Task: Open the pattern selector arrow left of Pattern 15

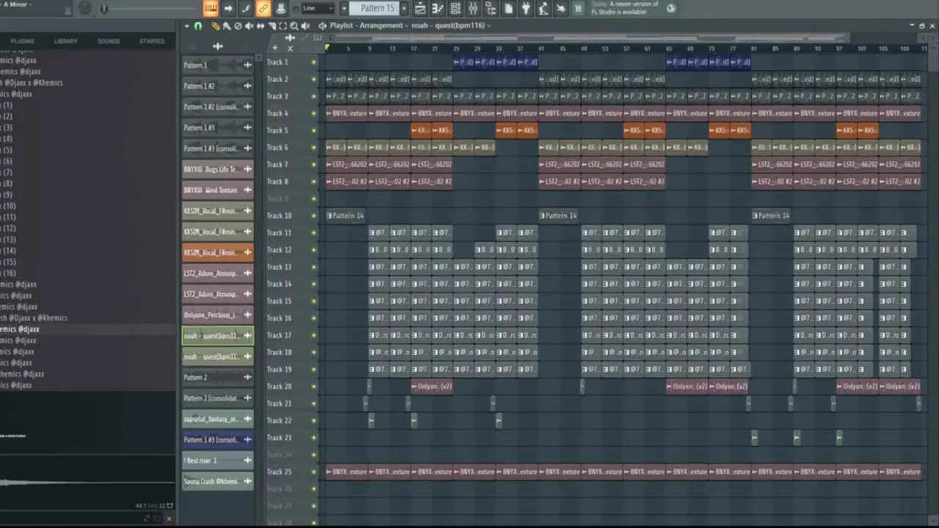Action: click(345, 8)
